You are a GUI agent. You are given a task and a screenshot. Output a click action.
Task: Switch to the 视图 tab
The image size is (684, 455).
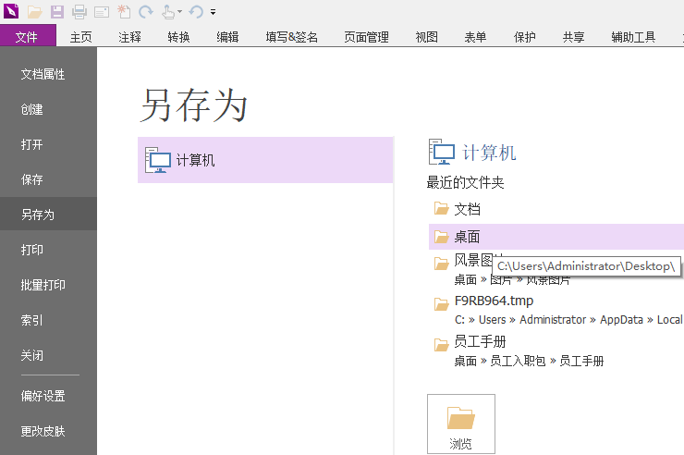[427, 37]
